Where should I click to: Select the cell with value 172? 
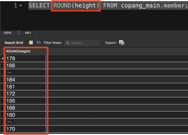pyautogui.click(x=26, y=94)
